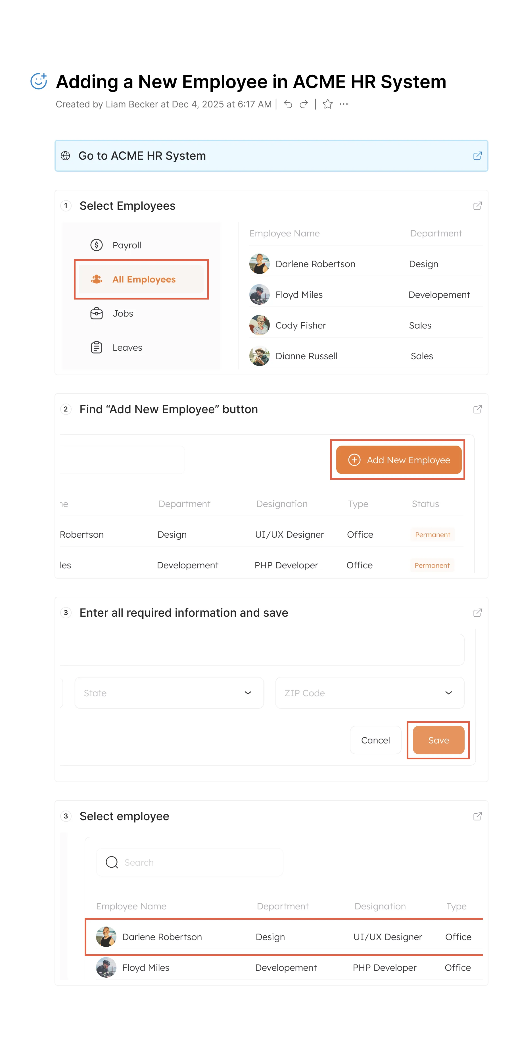This screenshot has height=1039, width=518.
Task: Open Leaves in the sidebar
Action: [127, 347]
